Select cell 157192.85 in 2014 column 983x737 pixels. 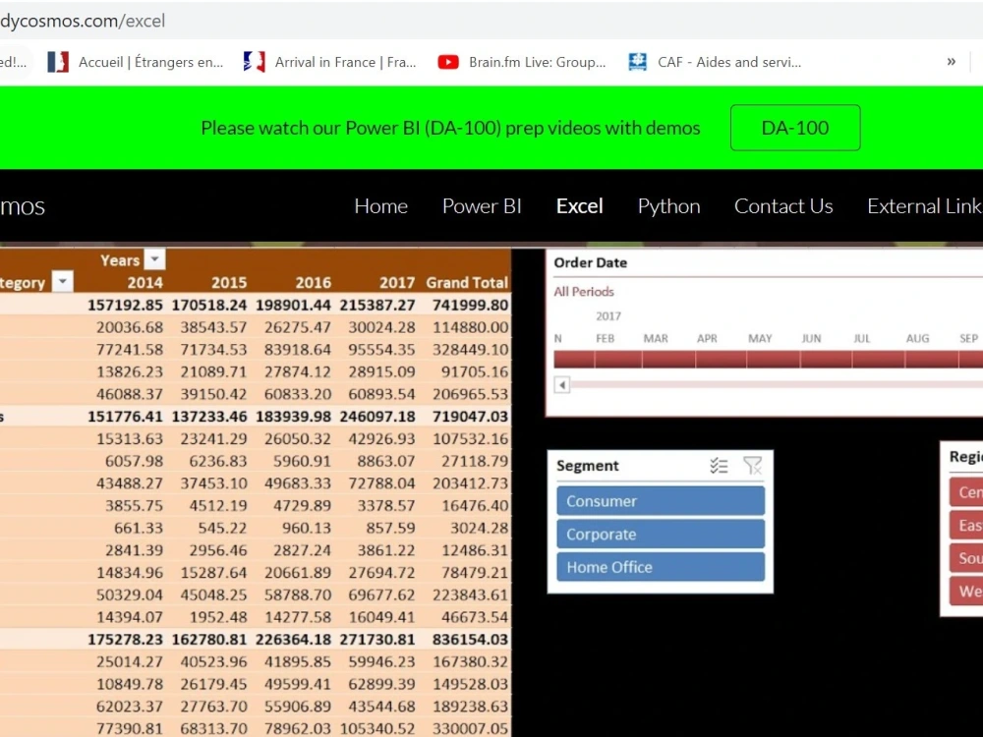click(x=126, y=306)
